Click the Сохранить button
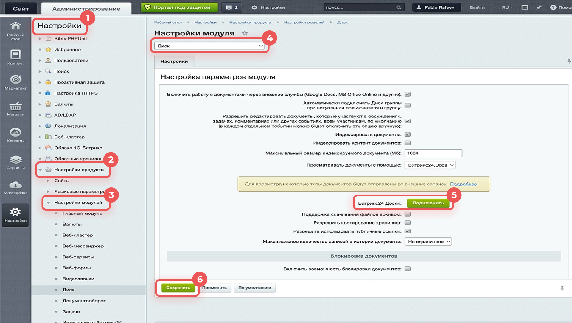572x323 pixels. click(178, 288)
